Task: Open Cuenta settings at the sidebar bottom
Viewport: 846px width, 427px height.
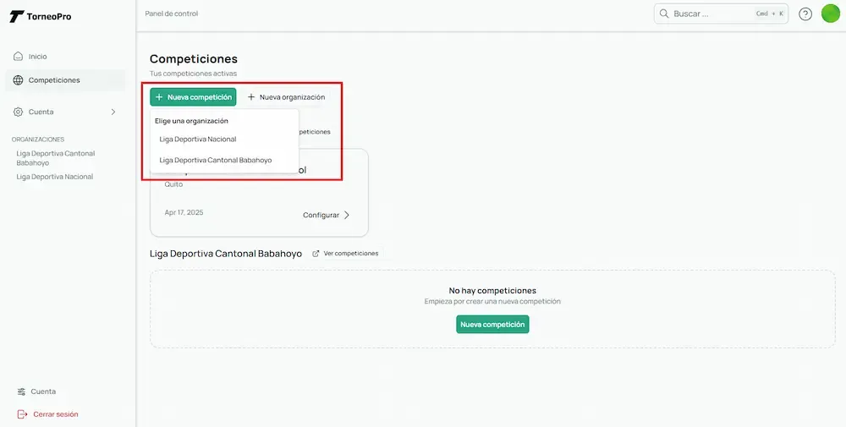Action: (x=36, y=391)
